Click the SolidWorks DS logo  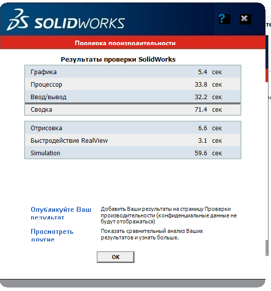[x=18, y=20]
